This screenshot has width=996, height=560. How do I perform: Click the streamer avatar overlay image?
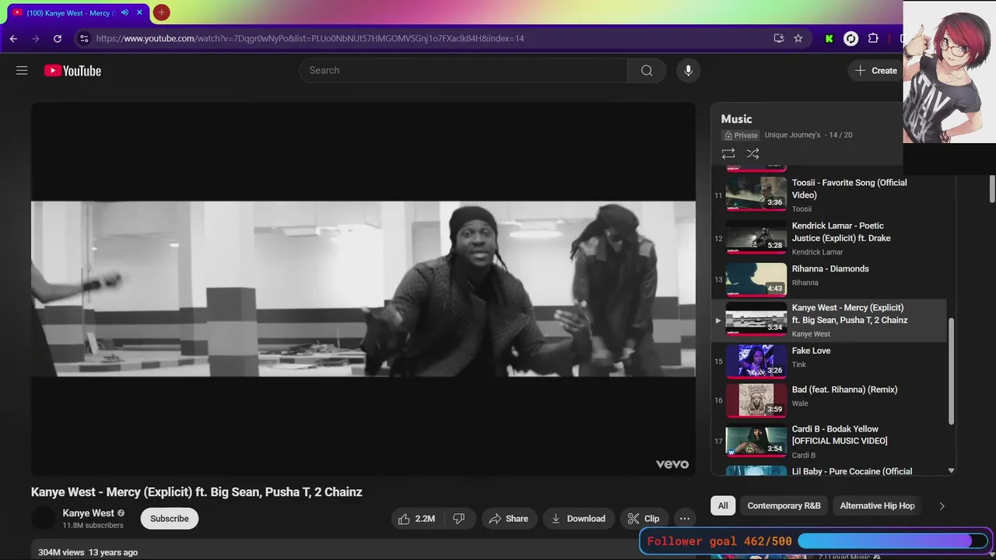click(949, 72)
